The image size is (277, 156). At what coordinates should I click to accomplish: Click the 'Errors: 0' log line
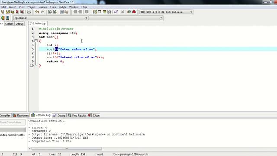(x=38, y=127)
